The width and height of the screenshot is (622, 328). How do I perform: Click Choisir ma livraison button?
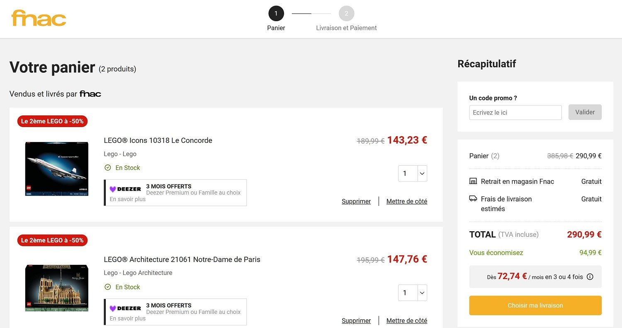(x=535, y=306)
